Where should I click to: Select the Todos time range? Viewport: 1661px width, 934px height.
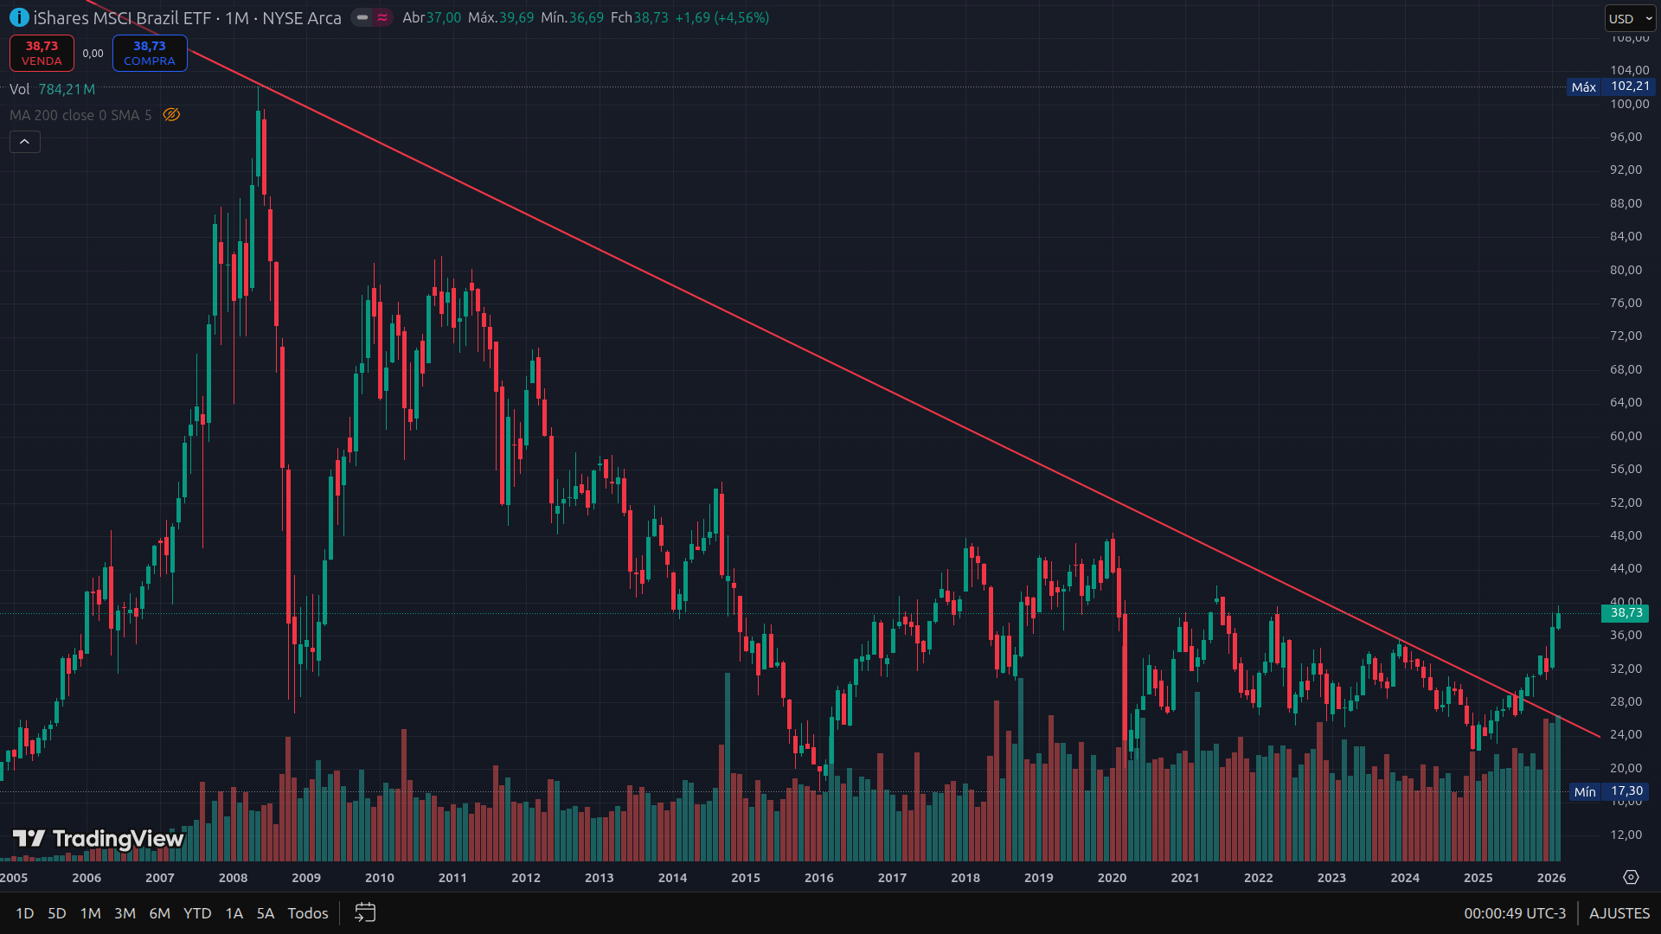tap(308, 913)
